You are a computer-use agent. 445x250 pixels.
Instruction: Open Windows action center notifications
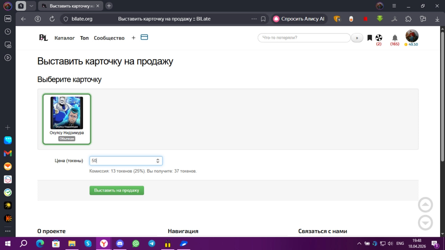[x=435, y=243]
